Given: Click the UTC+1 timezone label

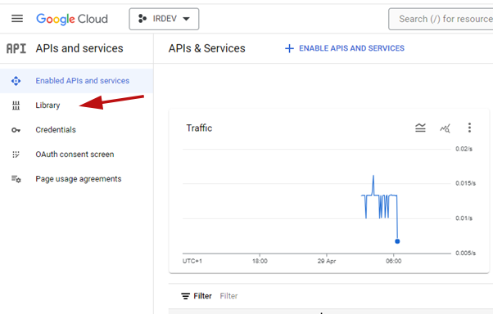Looking at the screenshot, I should pyautogui.click(x=192, y=261).
